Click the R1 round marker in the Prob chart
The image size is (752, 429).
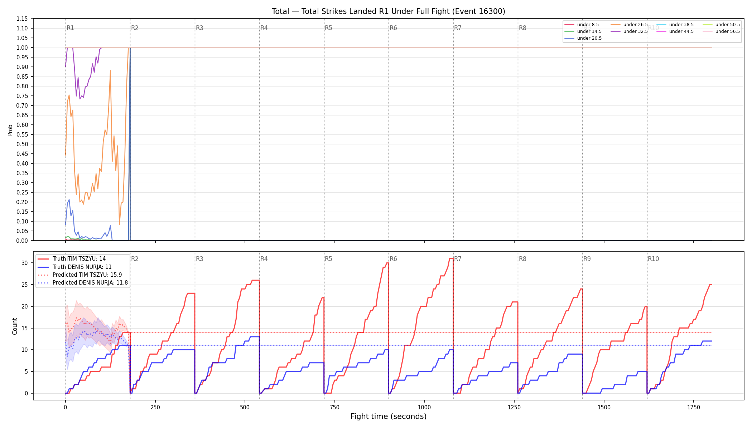point(70,28)
